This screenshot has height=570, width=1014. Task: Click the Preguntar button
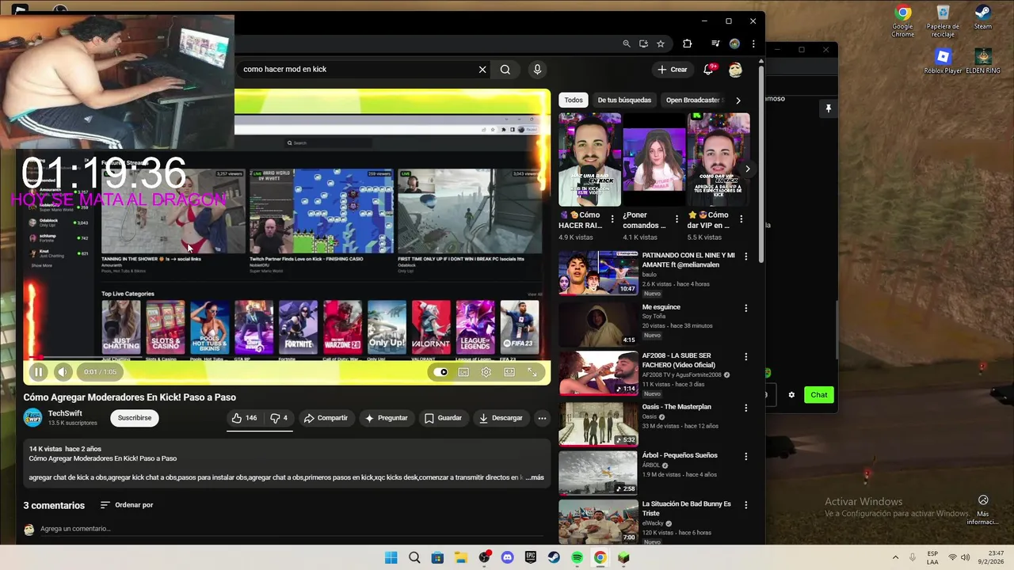[x=386, y=418]
